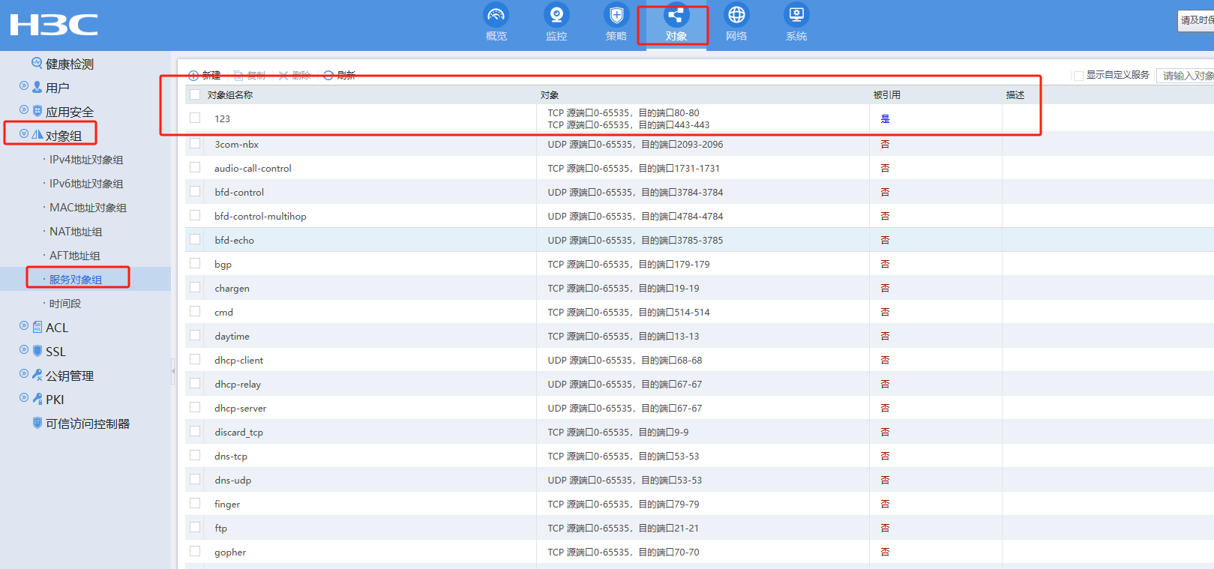Viewport: 1214px width, 569px height.
Task: Click the chargen object group name
Action: click(232, 289)
